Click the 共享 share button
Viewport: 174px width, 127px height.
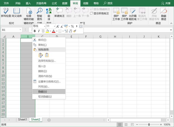click(166, 3)
